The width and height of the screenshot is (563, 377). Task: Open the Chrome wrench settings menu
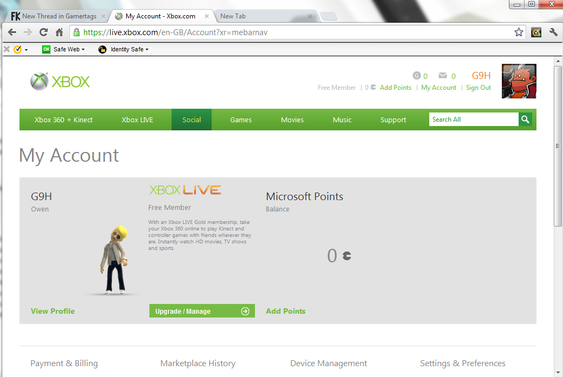pos(553,32)
